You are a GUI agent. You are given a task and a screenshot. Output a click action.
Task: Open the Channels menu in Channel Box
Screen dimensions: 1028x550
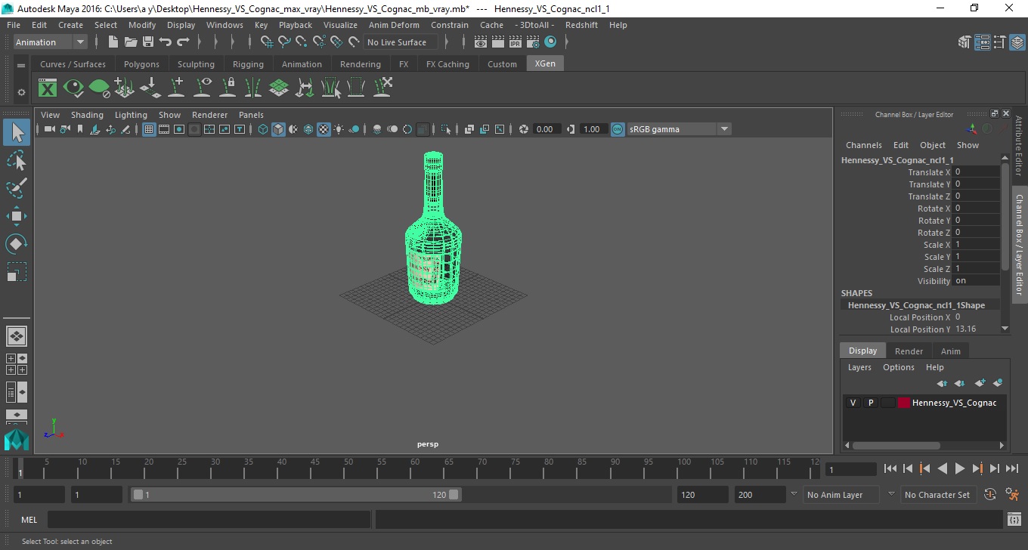coord(863,145)
